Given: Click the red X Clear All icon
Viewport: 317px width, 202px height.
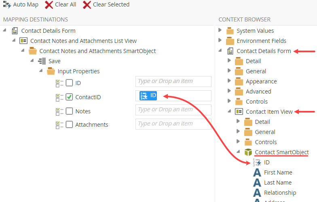Looking at the screenshot, I should pyautogui.click(x=49, y=5).
